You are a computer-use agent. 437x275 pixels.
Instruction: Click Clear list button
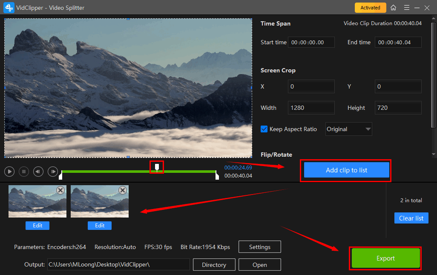(411, 218)
